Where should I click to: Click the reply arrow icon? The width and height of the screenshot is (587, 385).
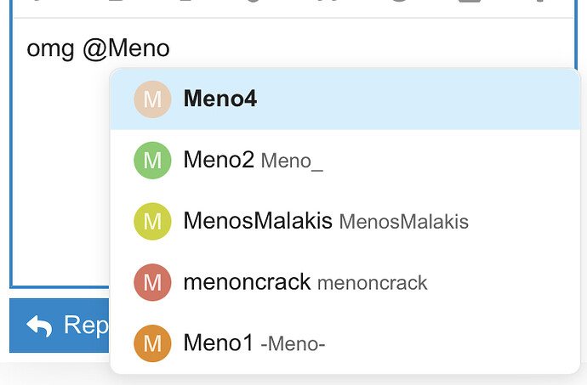pos(39,326)
